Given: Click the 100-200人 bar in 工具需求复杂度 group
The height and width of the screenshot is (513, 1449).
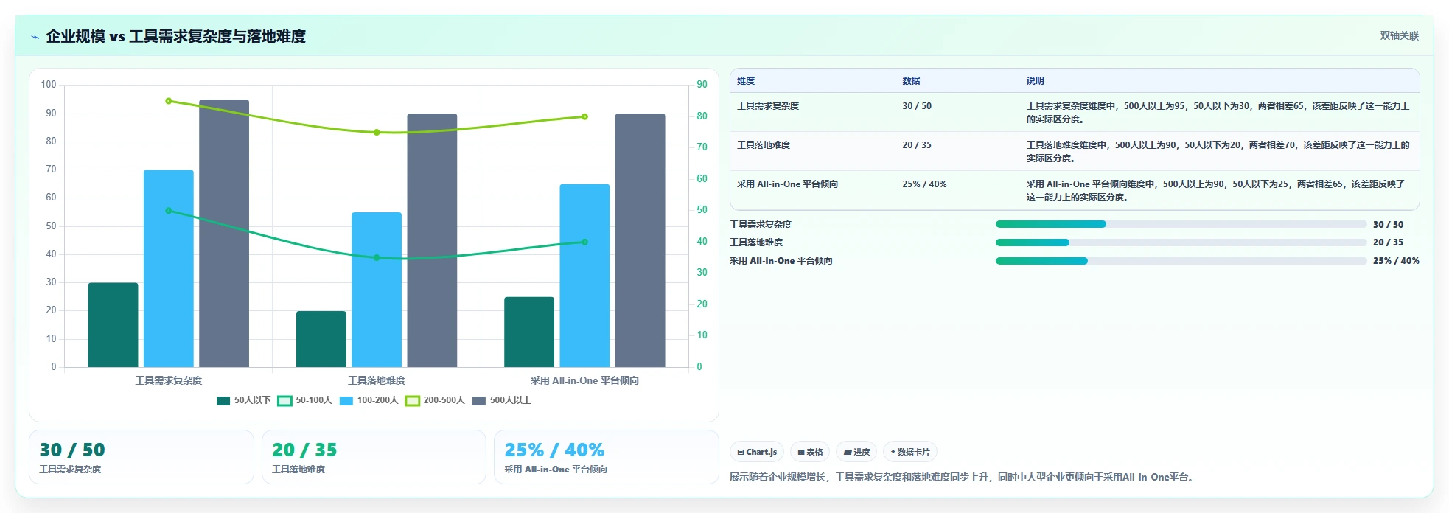Looking at the screenshot, I should [169, 268].
